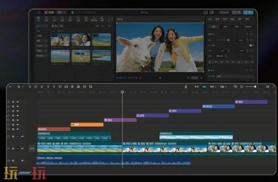Rotate the clip using the rotate icon
The height and width of the screenshot is (182, 278).
click(85, 87)
